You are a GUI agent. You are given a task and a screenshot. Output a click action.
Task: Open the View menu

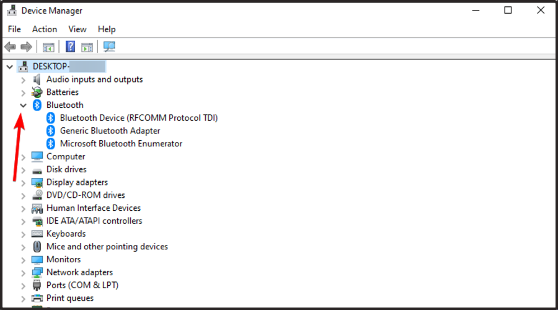(77, 29)
